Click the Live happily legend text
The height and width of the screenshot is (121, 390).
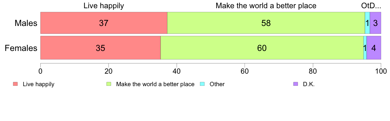coord(38,84)
